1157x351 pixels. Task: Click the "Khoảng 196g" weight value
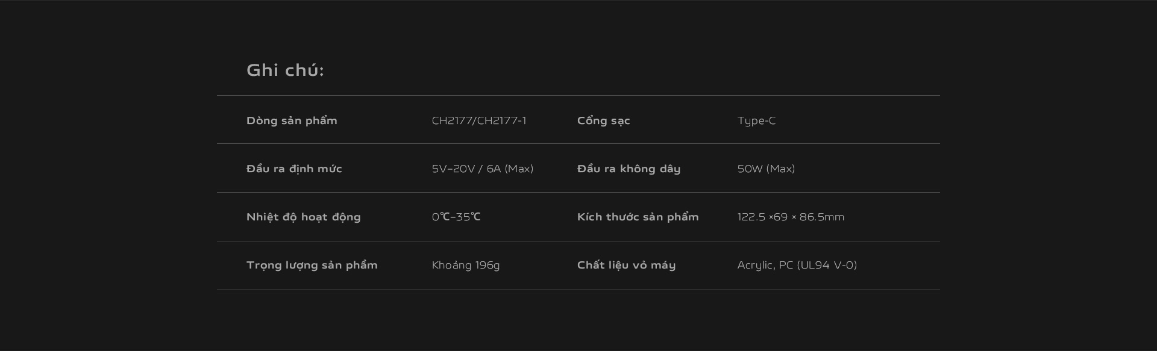pyautogui.click(x=465, y=265)
